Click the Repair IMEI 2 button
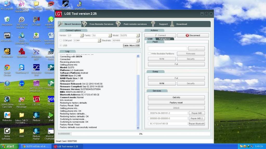 197,118
